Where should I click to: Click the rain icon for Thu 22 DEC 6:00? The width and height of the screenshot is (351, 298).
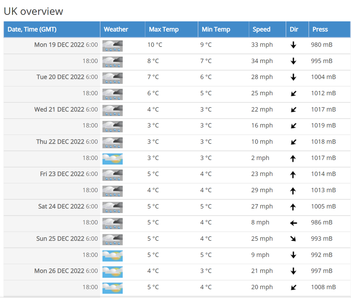click(112, 143)
